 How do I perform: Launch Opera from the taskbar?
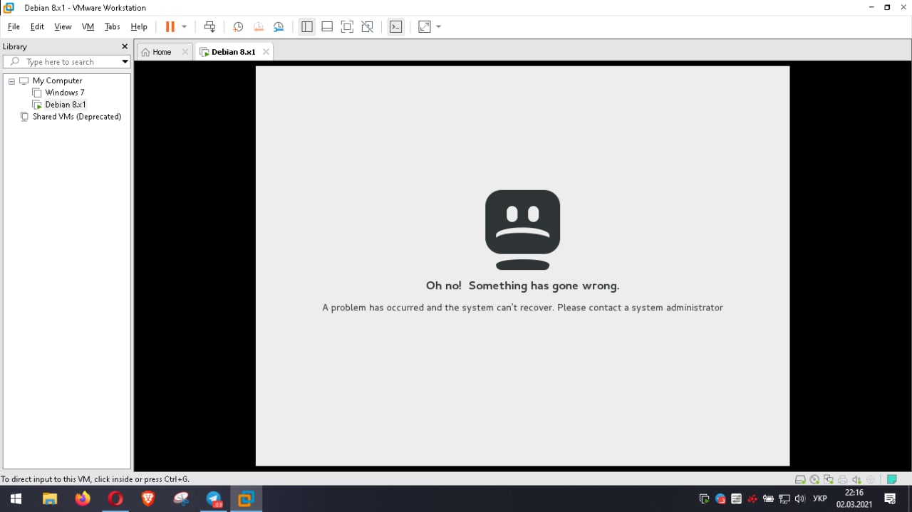[x=115, y=499]
